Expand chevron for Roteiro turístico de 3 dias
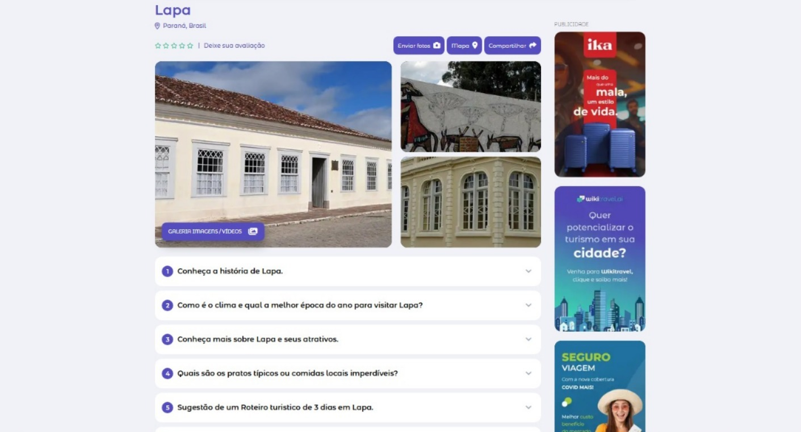The image size is (801, 432). 529,408
